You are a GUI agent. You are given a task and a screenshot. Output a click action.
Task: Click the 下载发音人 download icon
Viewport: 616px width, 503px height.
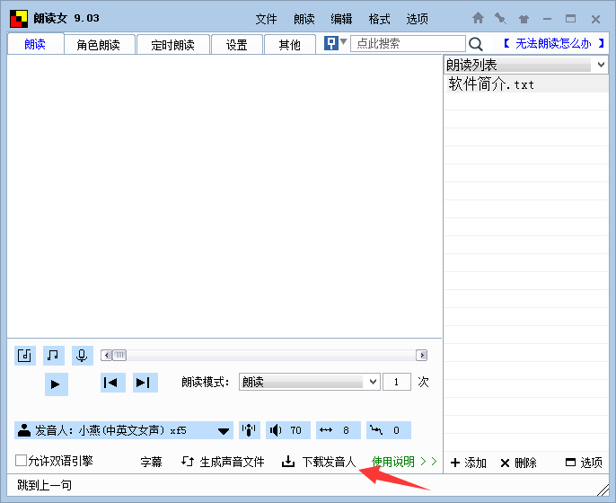pyautogui.click(x=288, y=462)
